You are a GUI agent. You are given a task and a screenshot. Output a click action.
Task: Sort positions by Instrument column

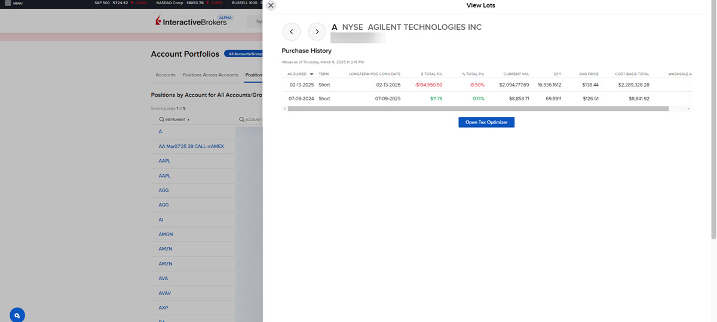click(176, 119)
